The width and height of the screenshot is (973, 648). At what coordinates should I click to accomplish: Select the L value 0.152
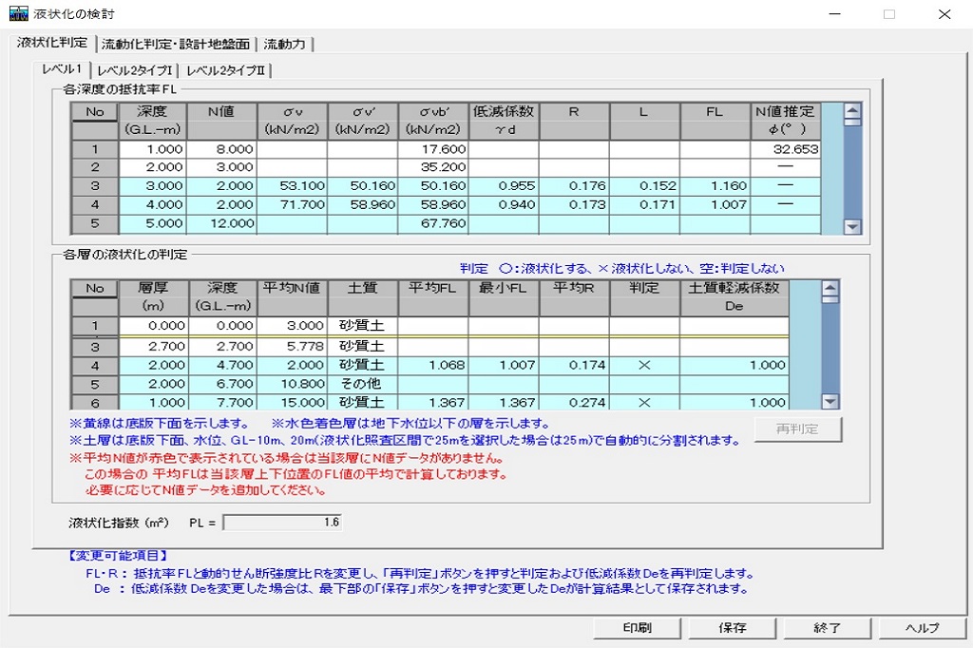click(x=644, y=185)
